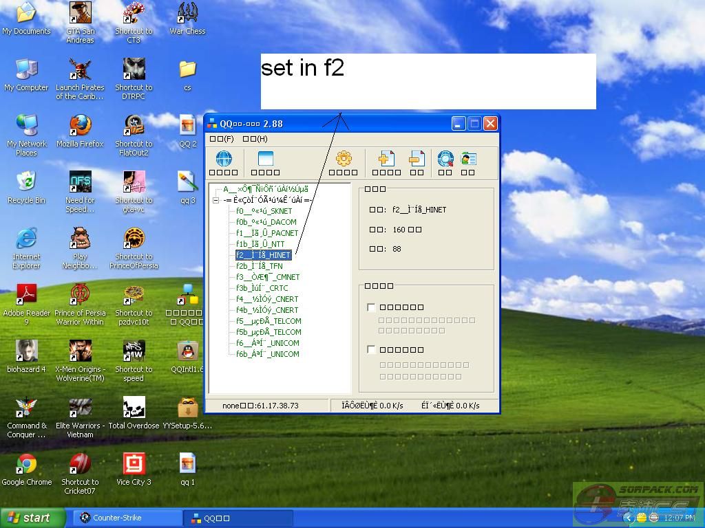Select the f2b TFN server entry
The width and height of the screenshot is (705, 528).
[260, 266]
